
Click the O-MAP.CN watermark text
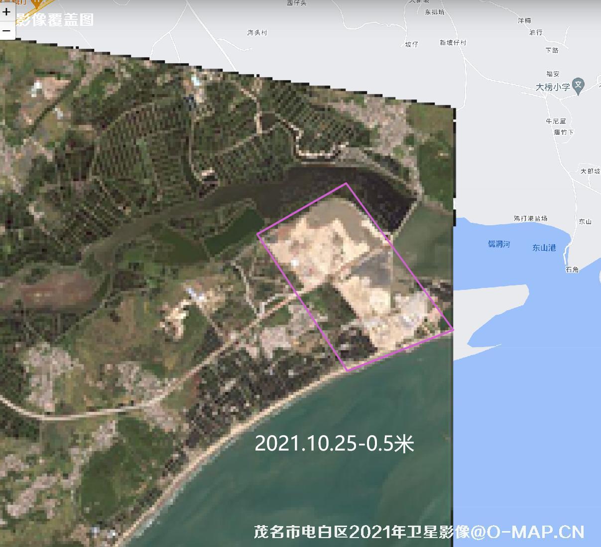(535, 532)
